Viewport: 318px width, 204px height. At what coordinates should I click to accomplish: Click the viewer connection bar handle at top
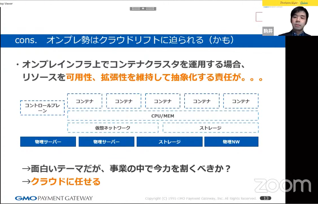[x=143, y=9]
